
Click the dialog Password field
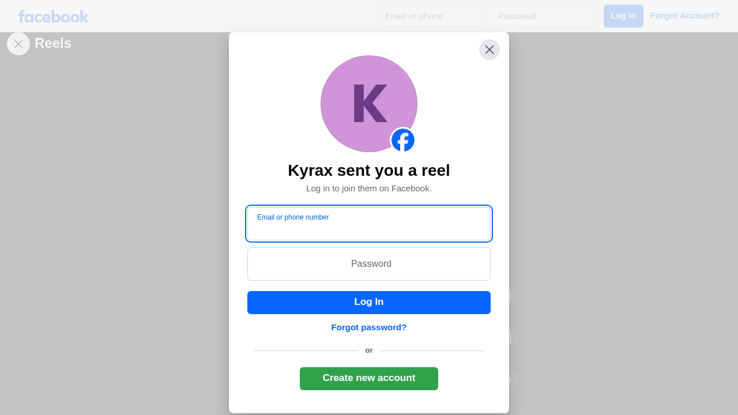[x=369, y=264]
